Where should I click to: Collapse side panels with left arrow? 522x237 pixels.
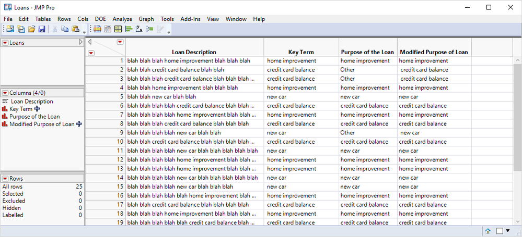point(89,42)
